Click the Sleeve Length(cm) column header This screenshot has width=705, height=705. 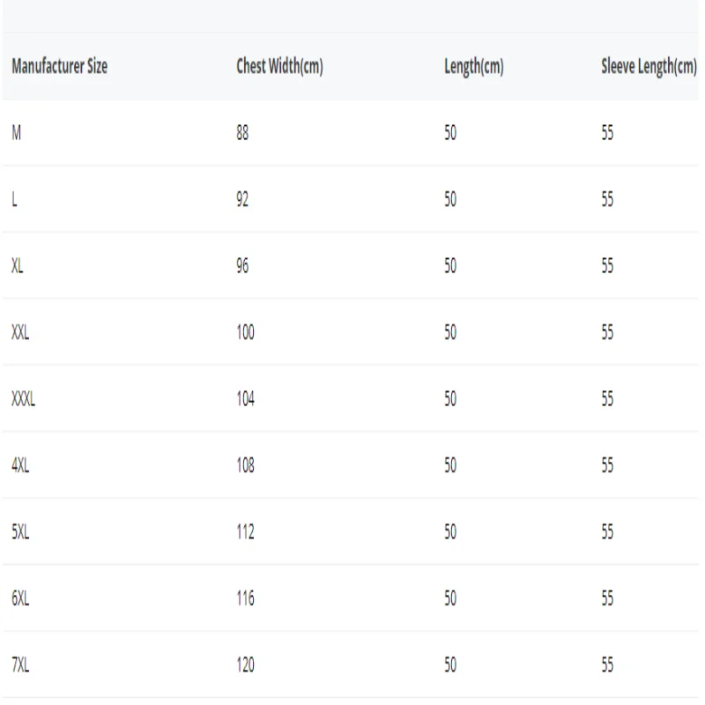click(649, 67)
